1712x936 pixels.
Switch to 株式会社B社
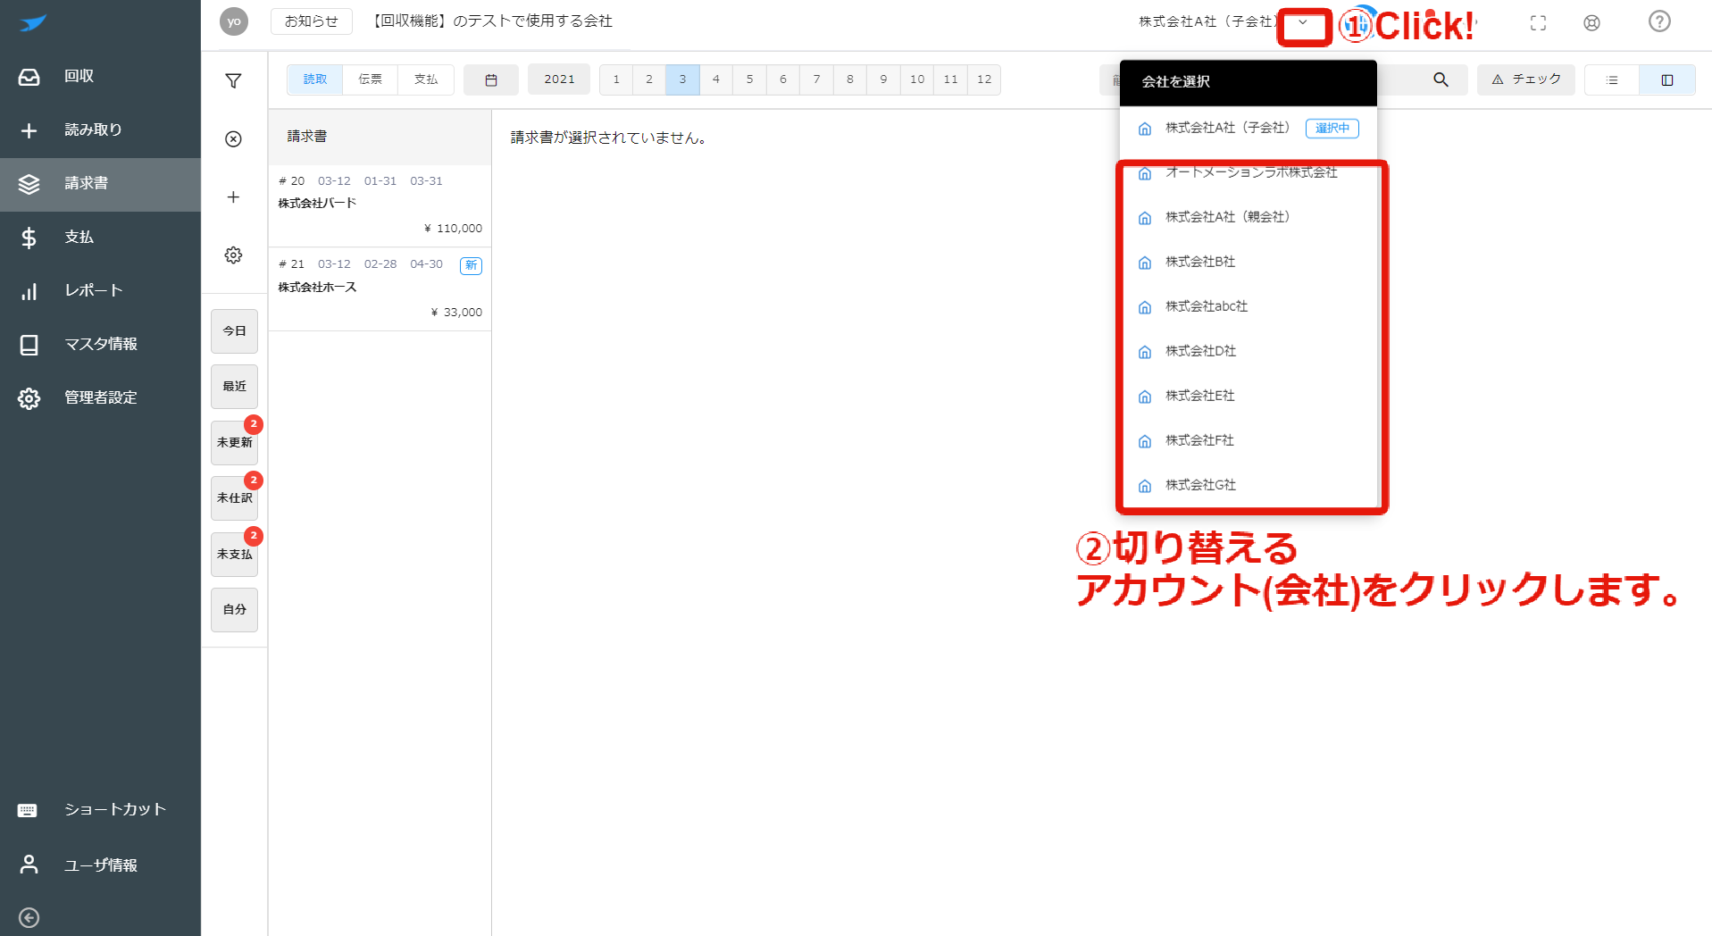click(1249, 263)
